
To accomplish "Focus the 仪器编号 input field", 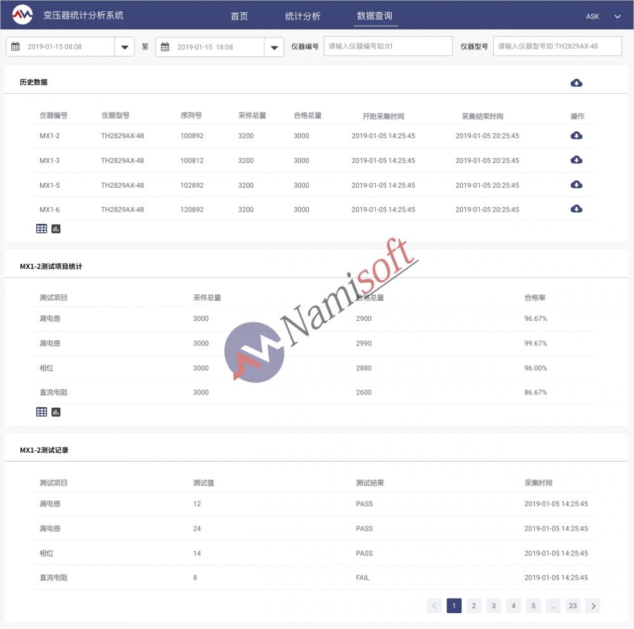I will point(388,46).
